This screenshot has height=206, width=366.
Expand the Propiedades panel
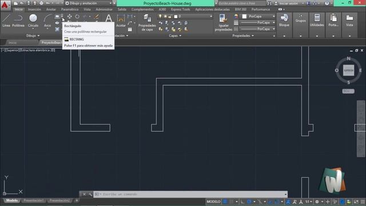pos(243,35)
